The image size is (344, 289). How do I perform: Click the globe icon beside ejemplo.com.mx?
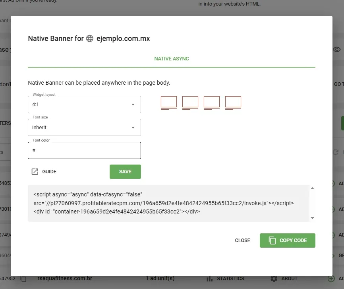pyautogui.click(x=90, y=39)
